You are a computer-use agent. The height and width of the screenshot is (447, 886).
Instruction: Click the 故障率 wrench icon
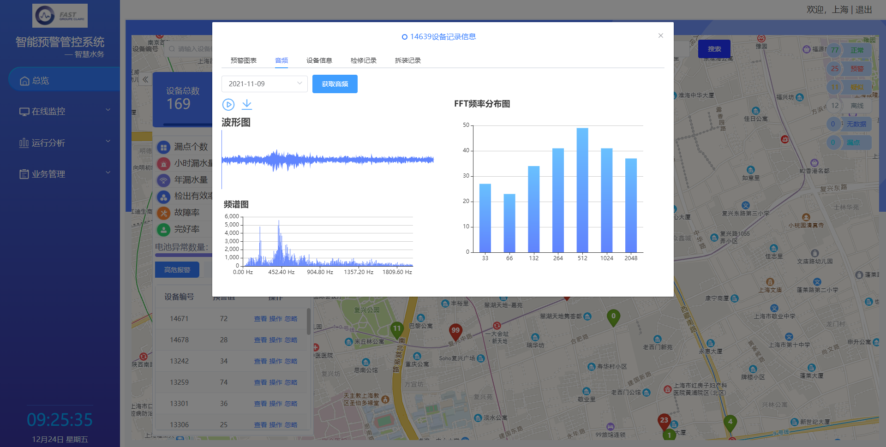(x=163, y=213)
